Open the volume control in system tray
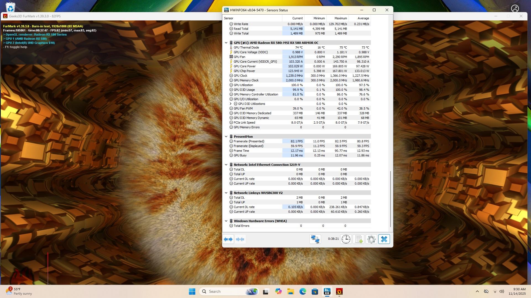The height and width of the screenshot is (298, 531). coord(502,291)
